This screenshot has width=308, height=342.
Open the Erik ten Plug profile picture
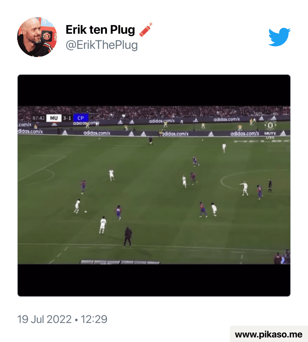pyautogui.click(x=37, y=37)
